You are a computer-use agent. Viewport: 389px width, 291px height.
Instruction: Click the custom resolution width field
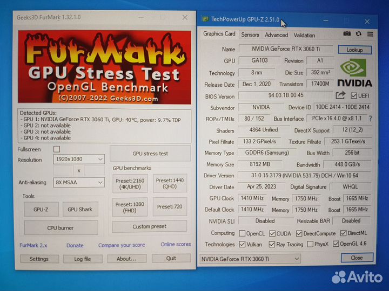tap(64, 170)
